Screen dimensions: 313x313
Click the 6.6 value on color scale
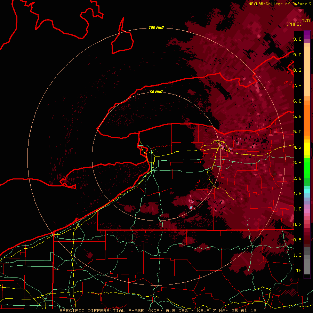(297, 101)
